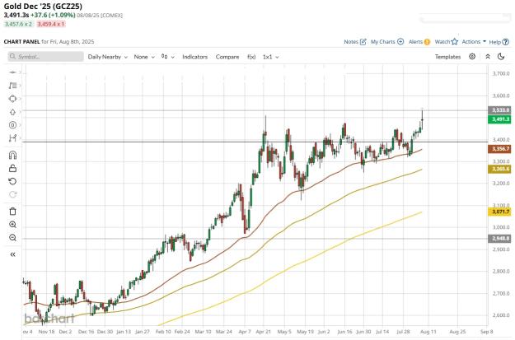
Task: Zoom out of the chart
Action: click(x=12, y=238)
